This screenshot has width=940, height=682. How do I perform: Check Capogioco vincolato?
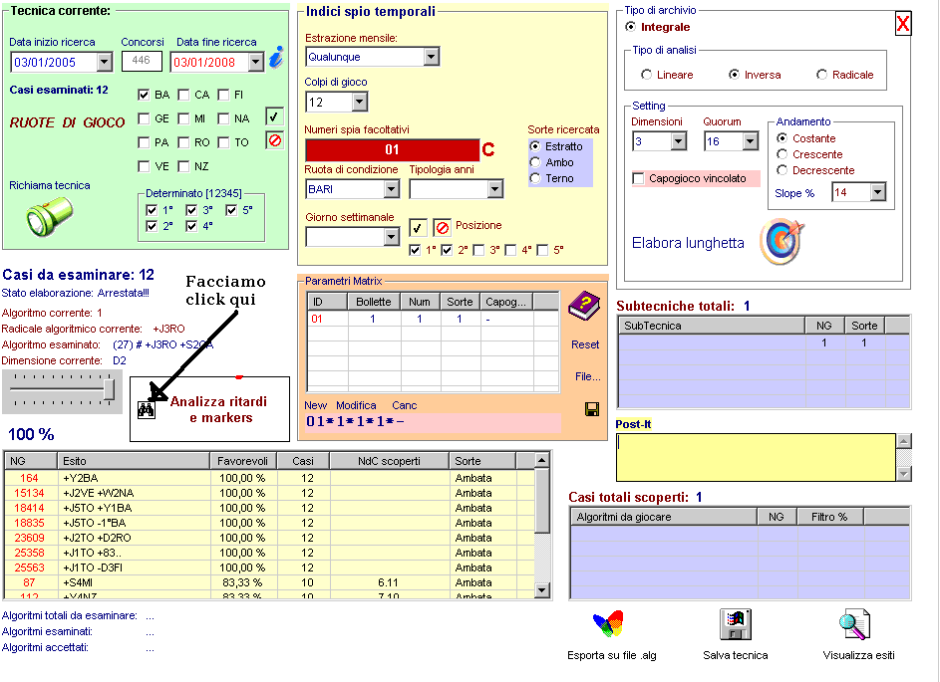point(638,178)
